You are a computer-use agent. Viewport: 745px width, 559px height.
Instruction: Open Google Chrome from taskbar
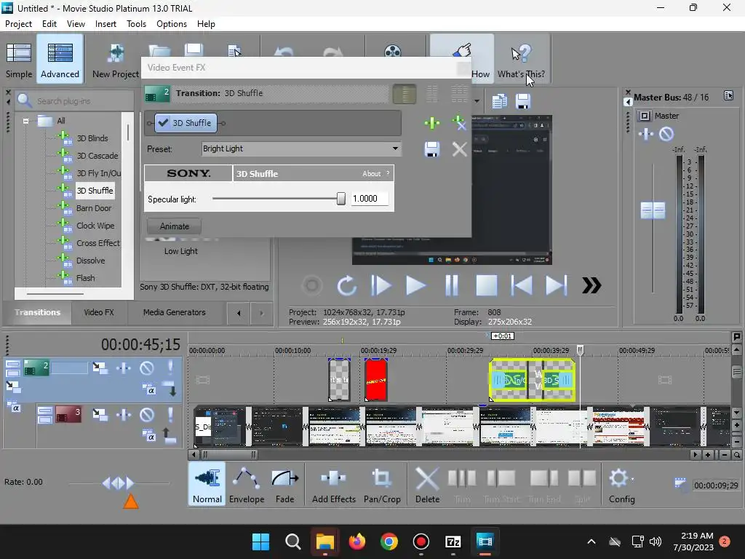(x=389, y=542)
